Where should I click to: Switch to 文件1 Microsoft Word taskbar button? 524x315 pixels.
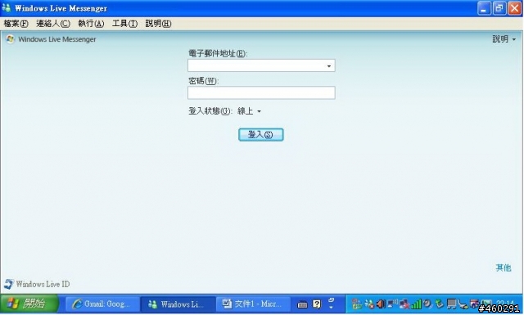tap(253, 304)
